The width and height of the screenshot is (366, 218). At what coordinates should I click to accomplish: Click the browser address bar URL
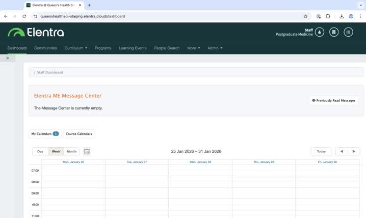pyautogui.click(x=83, y=16)
